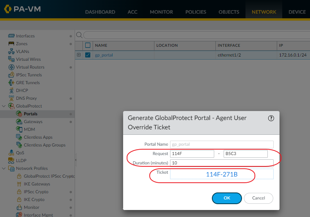Screen dimensions: 310x217
Task: Open the Virtual Routers icon
Action: point(11,67)
